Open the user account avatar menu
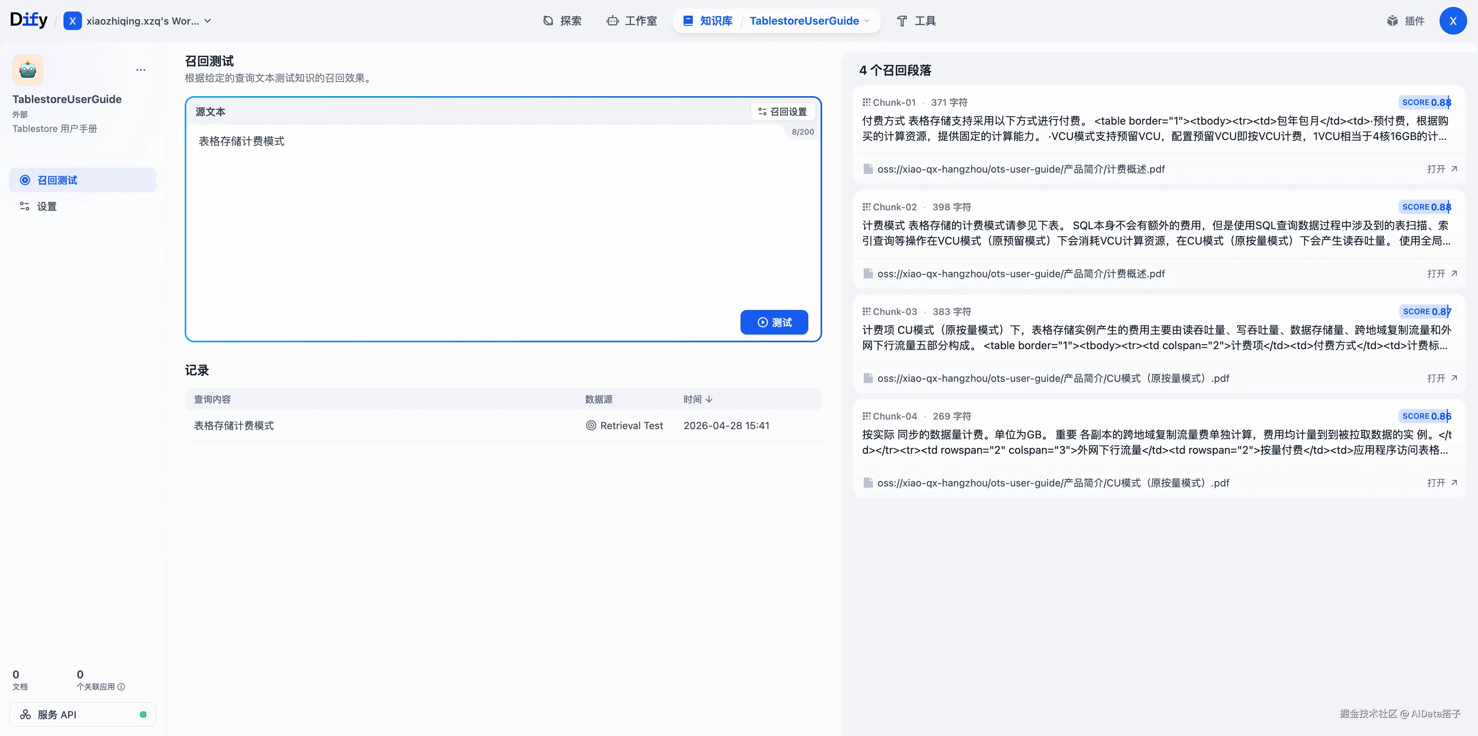 click(x=1453, y=21)
